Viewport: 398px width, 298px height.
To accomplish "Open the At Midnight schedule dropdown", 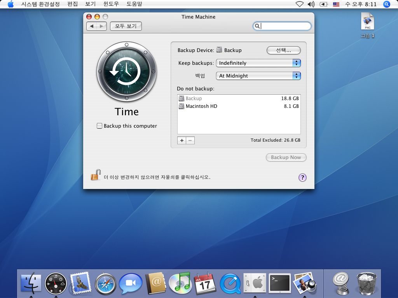I will point(258,76).
